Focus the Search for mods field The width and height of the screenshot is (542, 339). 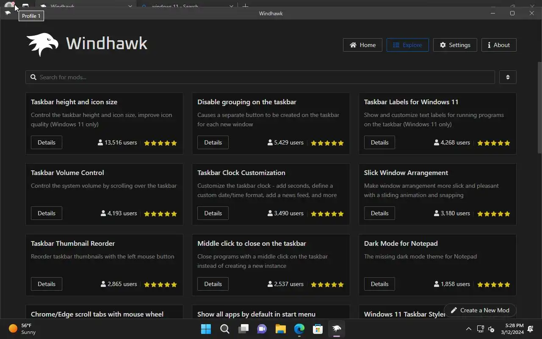(260, 77)
